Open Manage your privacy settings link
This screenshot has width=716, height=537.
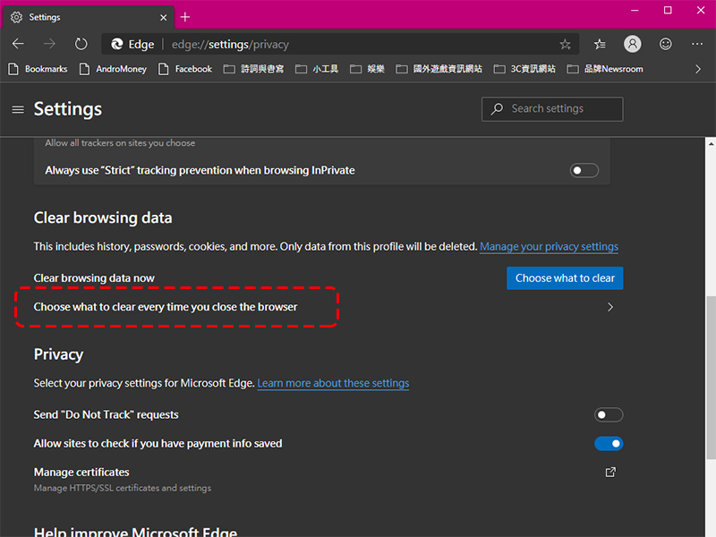pos(549,247)
